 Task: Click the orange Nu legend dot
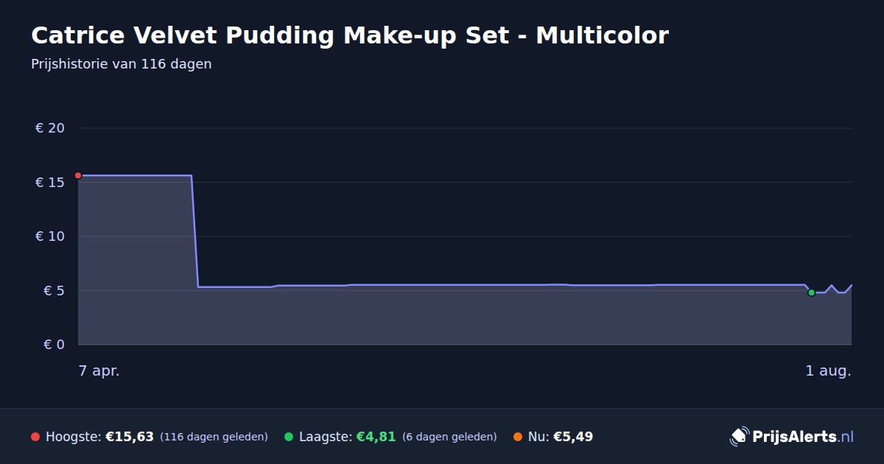pos(518,437)
